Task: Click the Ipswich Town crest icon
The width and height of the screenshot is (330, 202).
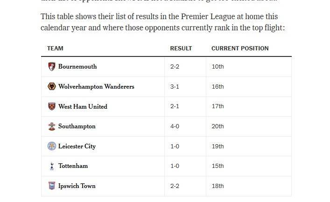Action: (x=52, y=186)
